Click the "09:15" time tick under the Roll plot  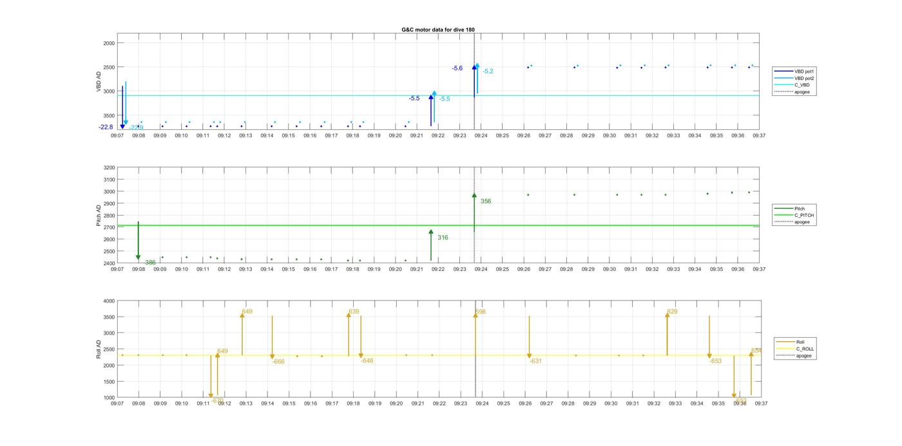289,404
